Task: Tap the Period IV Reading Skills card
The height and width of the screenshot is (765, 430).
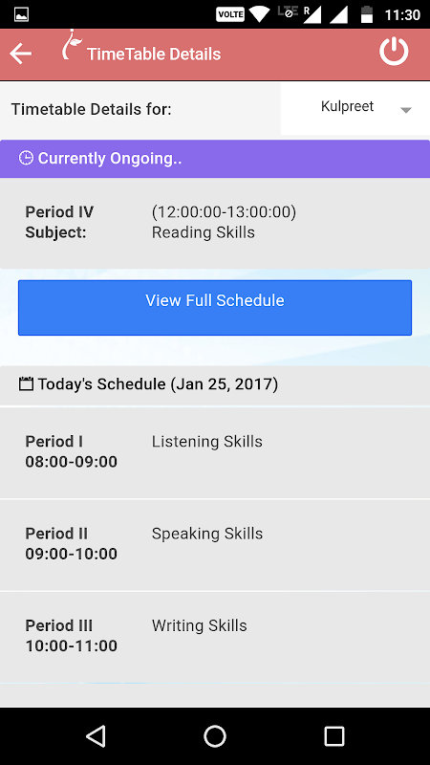Action: 215,223
